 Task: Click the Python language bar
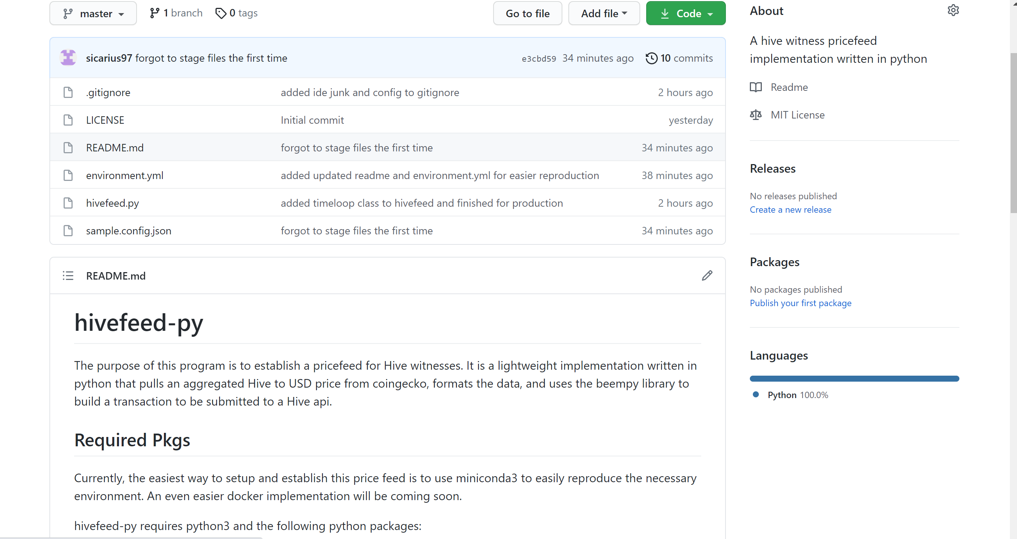pos(854,379)
